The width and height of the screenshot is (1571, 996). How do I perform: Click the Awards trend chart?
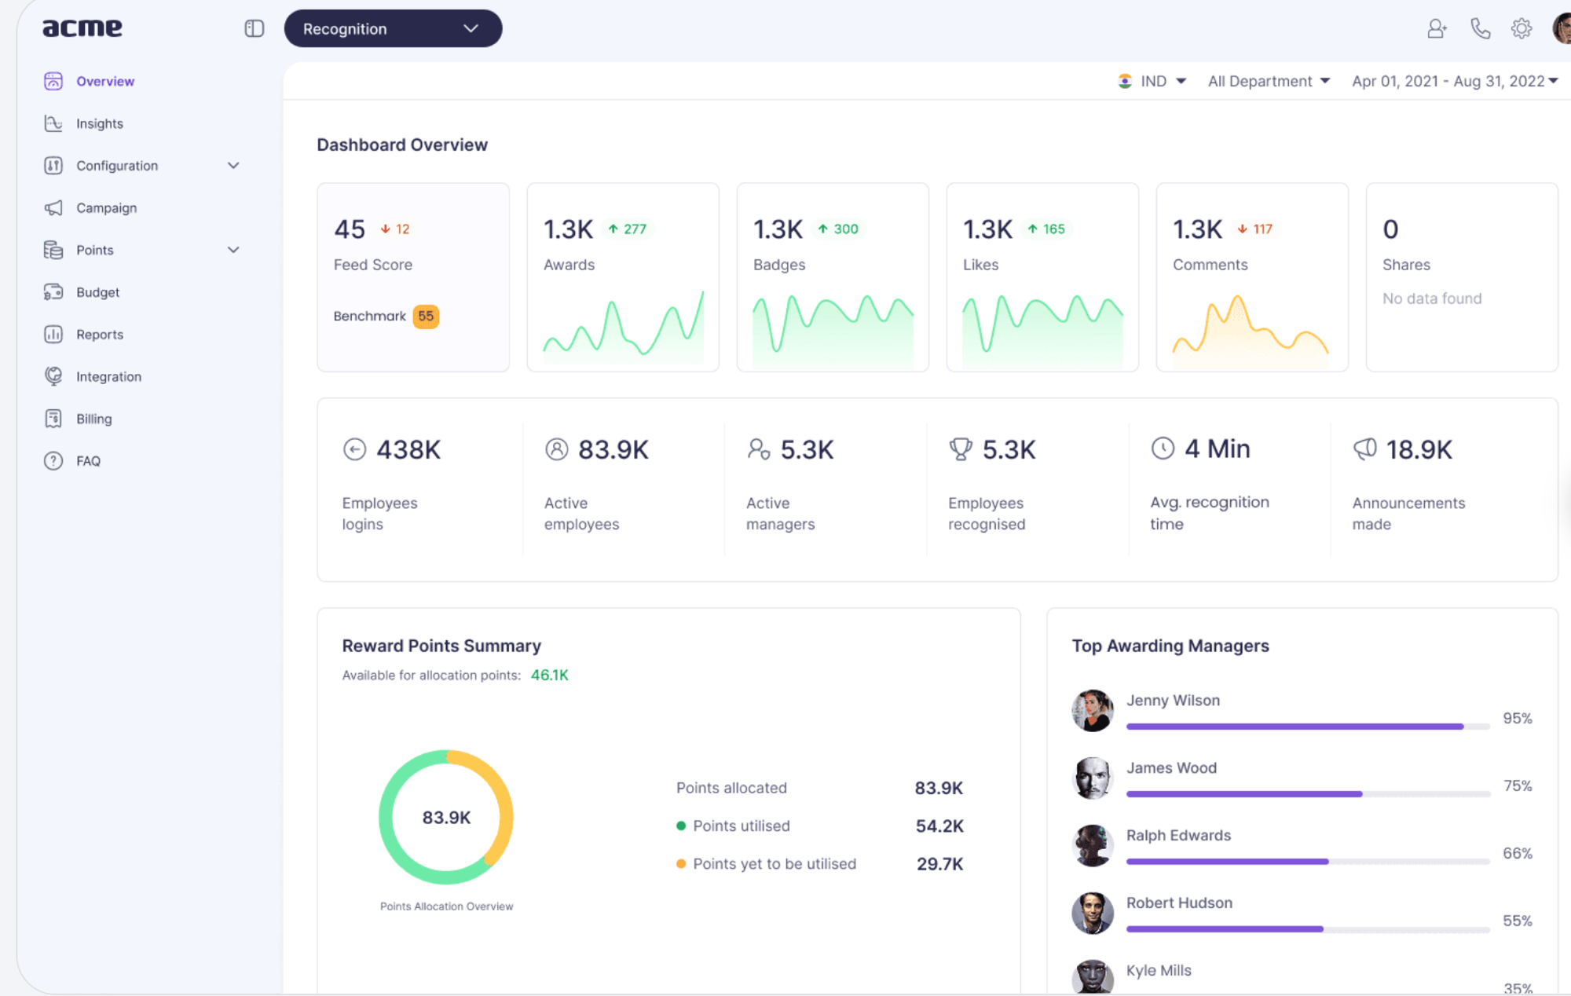click(x=624, y=325)
